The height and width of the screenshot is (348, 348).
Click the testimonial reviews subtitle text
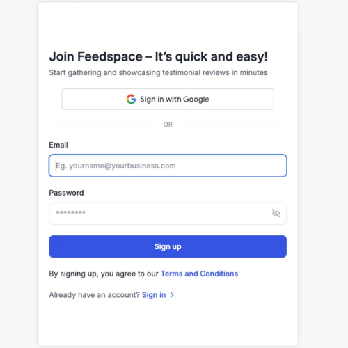(158, 72)
